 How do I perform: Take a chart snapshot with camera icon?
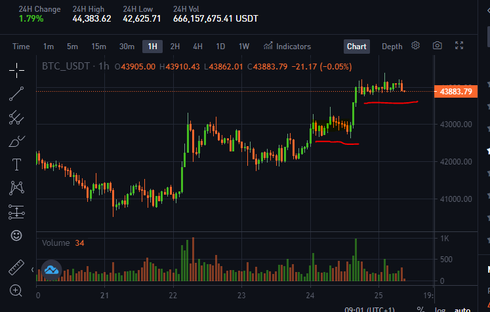coord(437,46)
